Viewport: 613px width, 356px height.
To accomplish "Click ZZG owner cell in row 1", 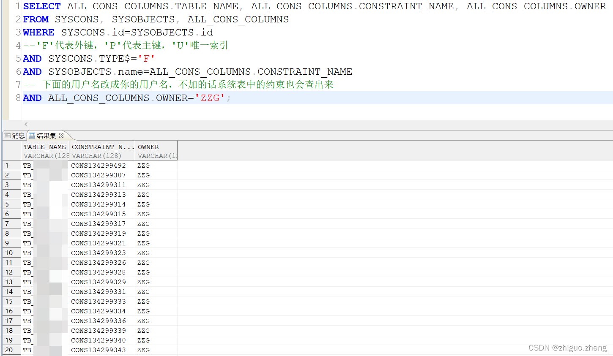I will pos(156,166).
